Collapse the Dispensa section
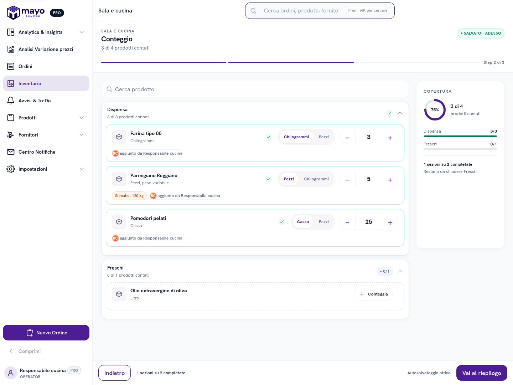The width and height of the screenshot is (513, 385). click(400, 113)
